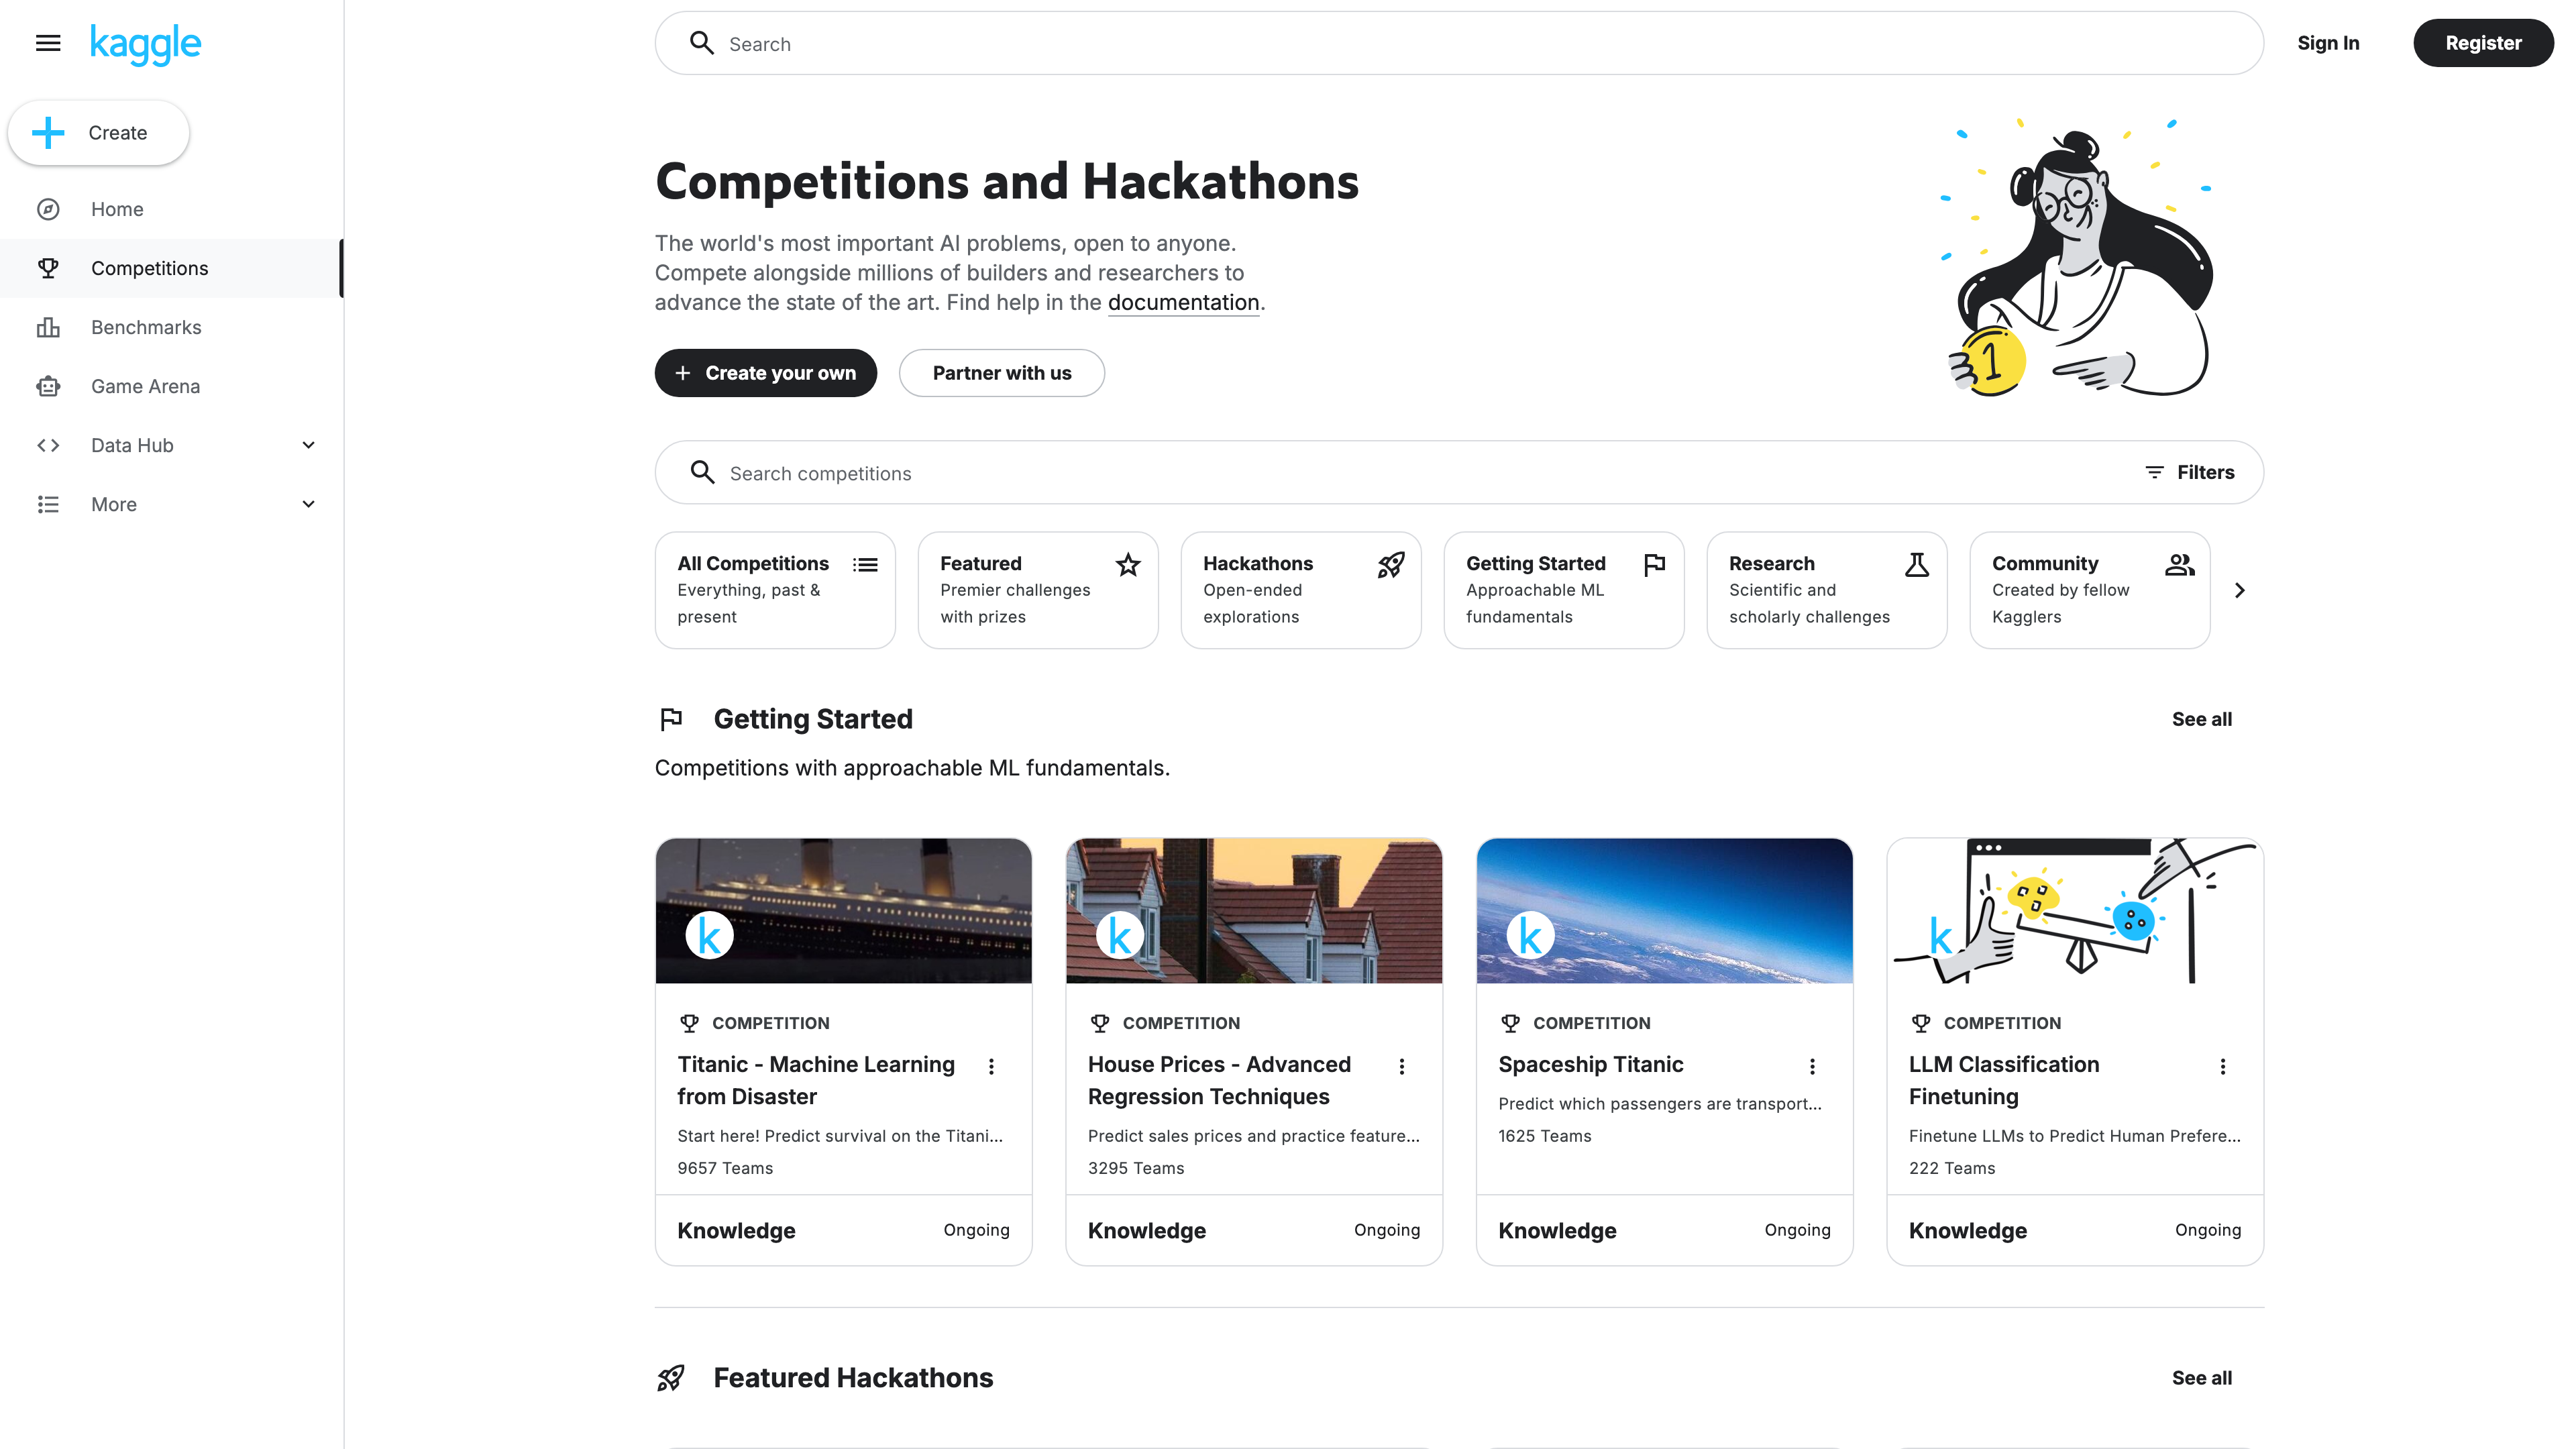Click Create your own button

point(766,373)
